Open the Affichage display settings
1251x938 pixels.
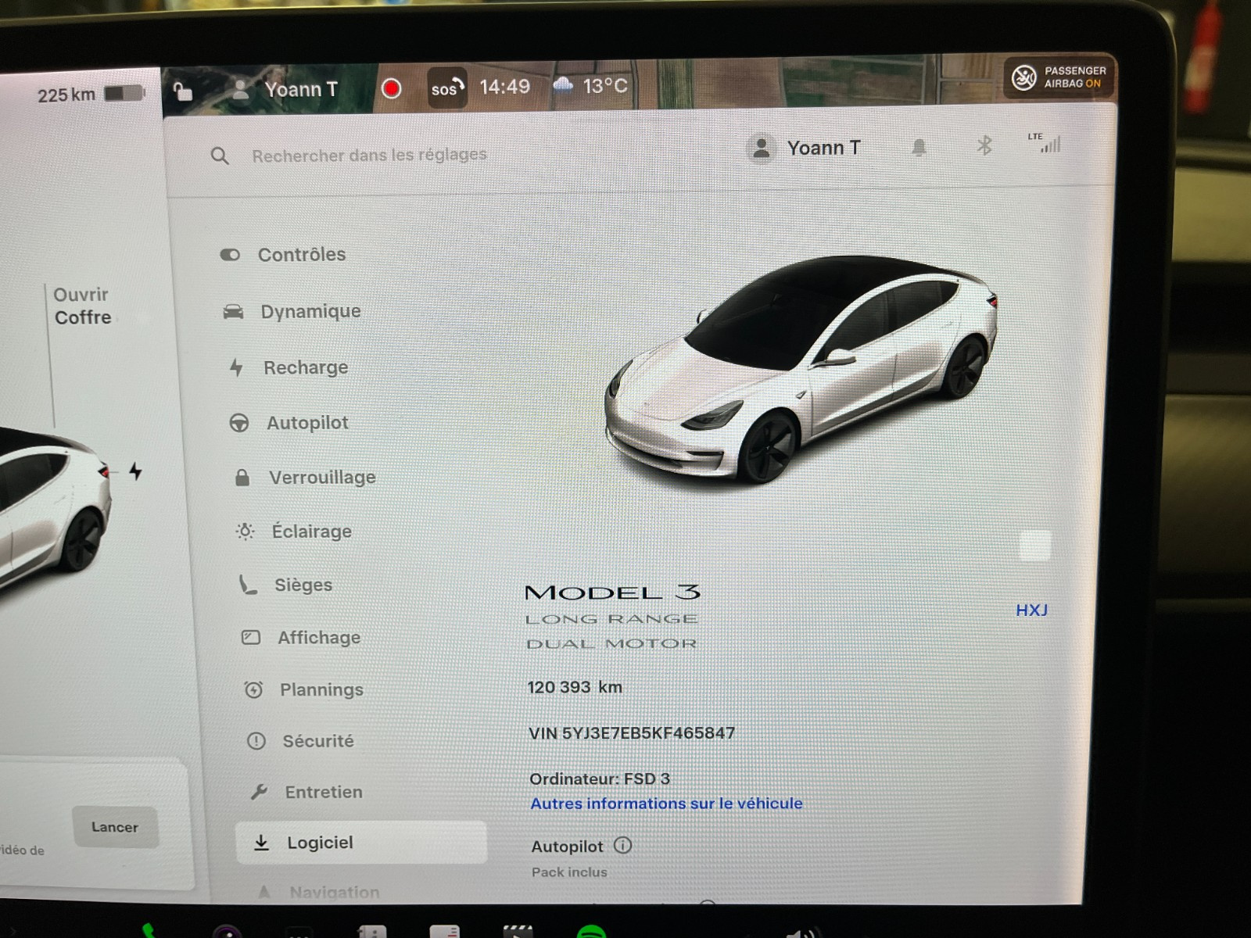(318, 638)
